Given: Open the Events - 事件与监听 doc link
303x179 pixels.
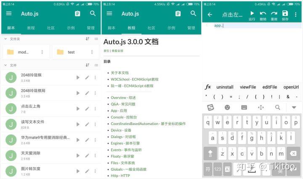Looking at the screenshot, I should coord(126,150).
